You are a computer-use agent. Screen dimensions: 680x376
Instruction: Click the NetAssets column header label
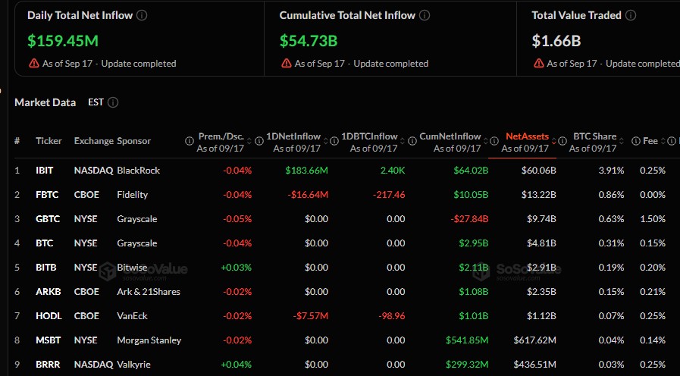(x=527, y=136)
